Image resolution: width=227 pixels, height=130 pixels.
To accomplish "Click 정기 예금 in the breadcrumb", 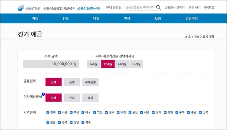I will tap(208, 37).
